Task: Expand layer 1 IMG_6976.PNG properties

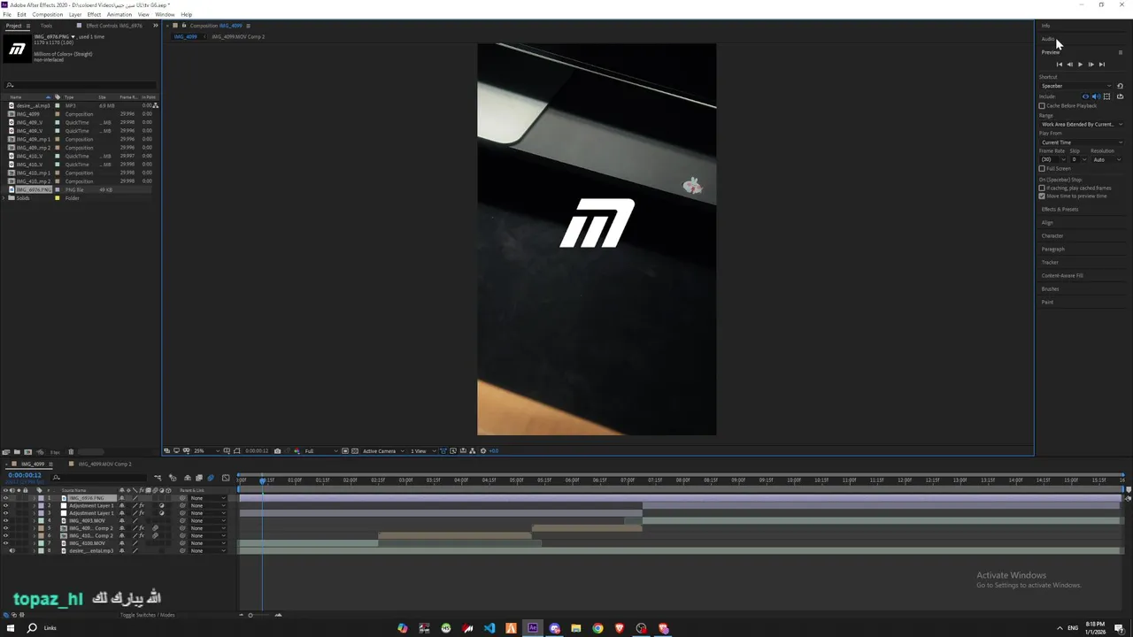Action: tap(34, 498)
